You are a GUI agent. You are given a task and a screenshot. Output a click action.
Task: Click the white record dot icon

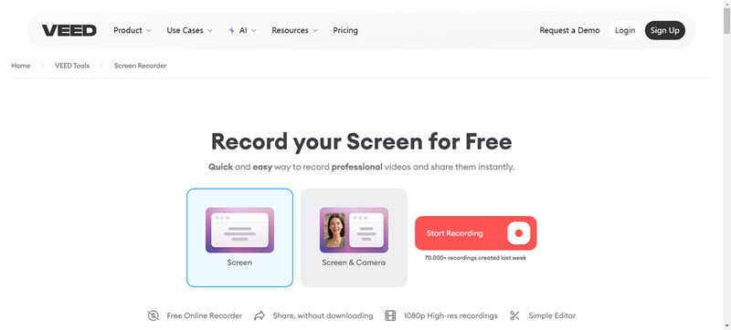(519, 233)
